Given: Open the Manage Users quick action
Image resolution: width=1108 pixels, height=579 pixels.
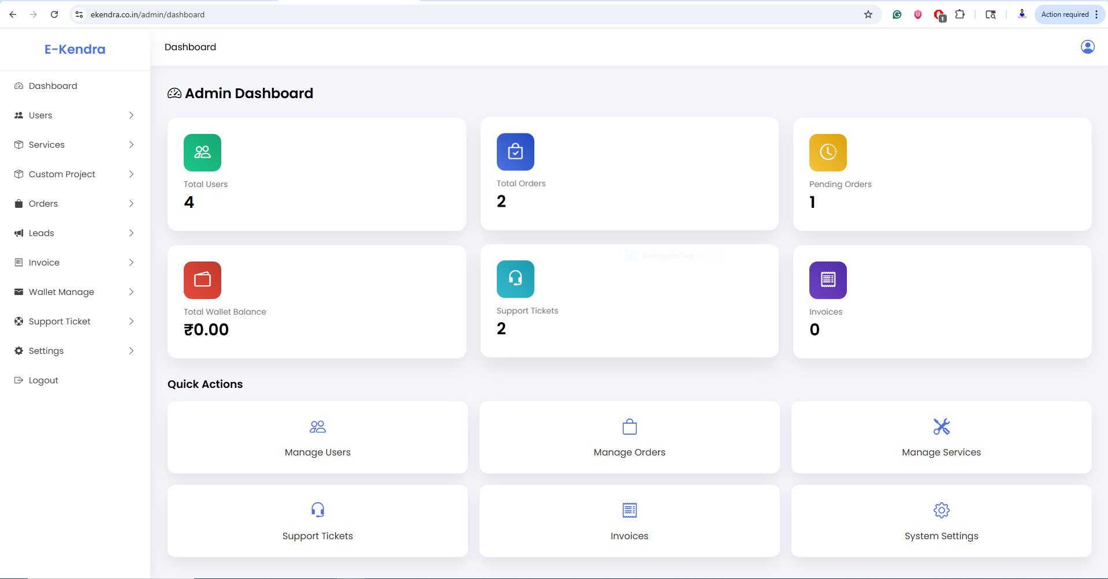Looking at the screenshot, I should 317,438.
